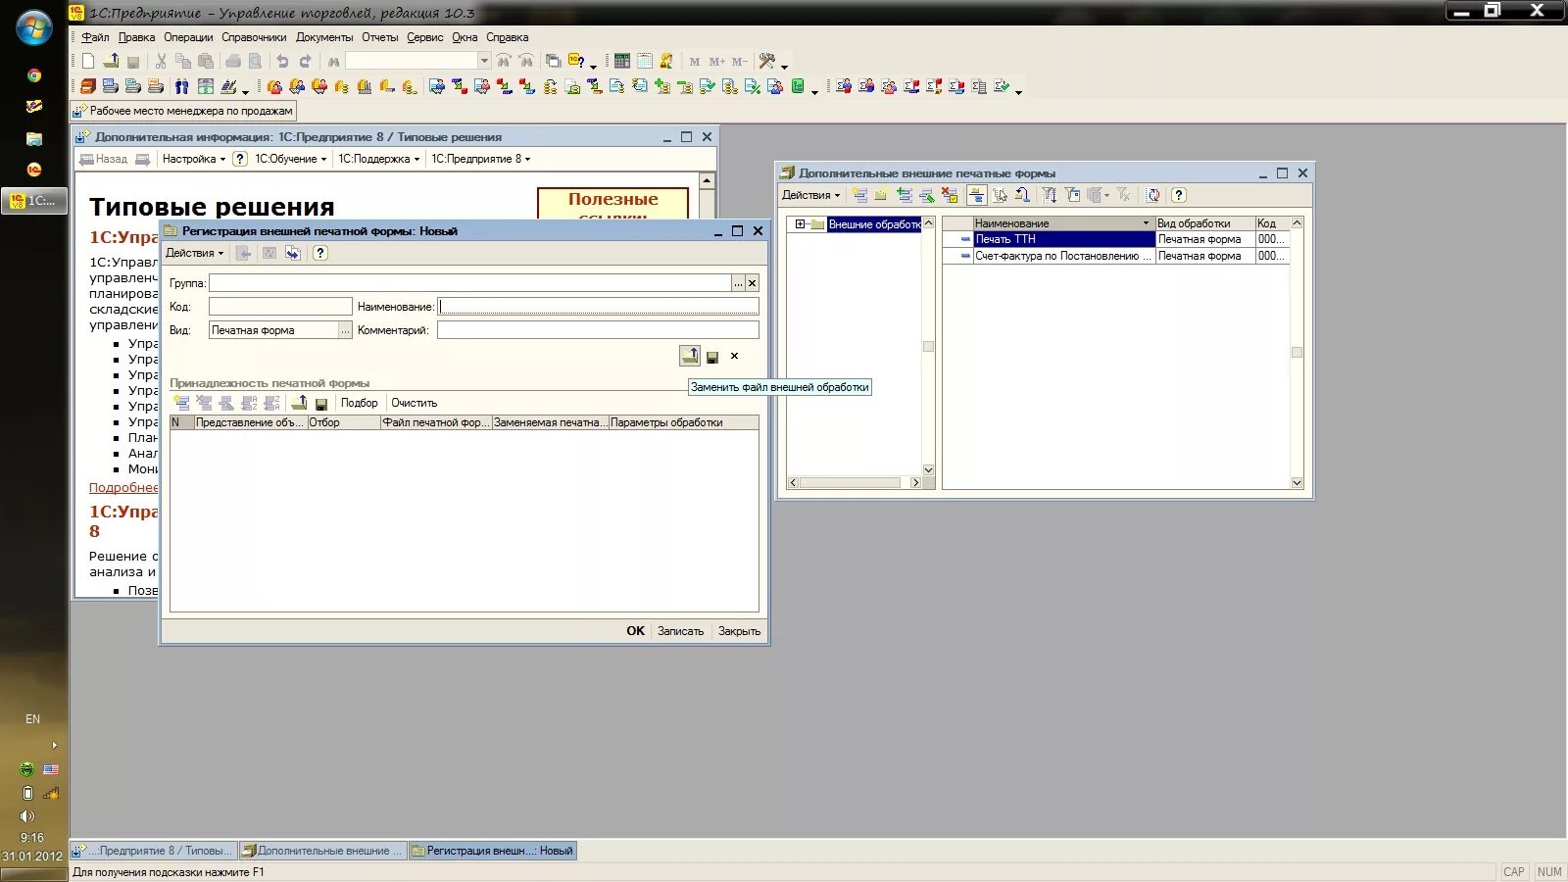
Task: Open the 1С:Обучение dropdown menu
Action: click(x=290, y=159)
